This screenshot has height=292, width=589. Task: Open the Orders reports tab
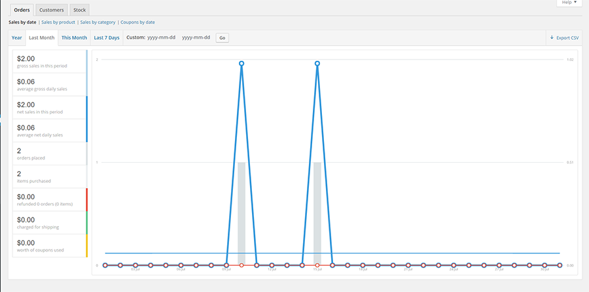tap(22, 10)
